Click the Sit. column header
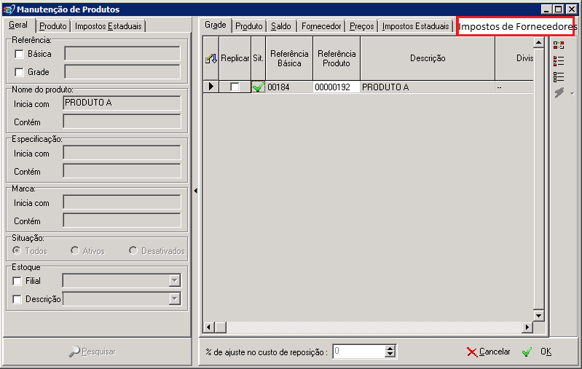This screenshot has width=582, height=369. pos(259,58)
